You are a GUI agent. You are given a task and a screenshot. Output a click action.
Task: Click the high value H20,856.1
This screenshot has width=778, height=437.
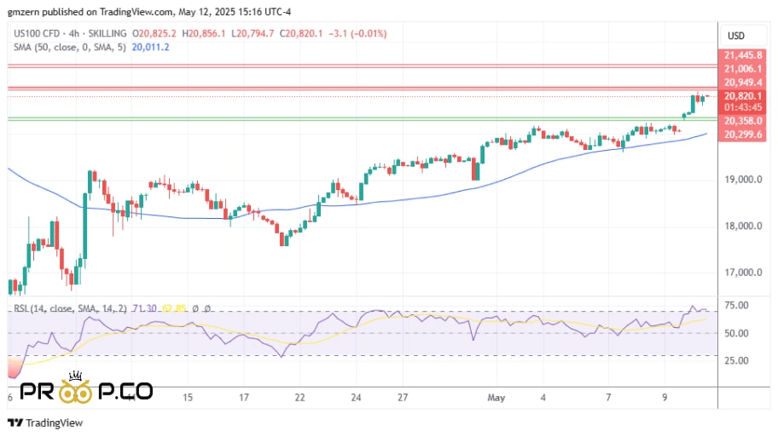(203, 33)
